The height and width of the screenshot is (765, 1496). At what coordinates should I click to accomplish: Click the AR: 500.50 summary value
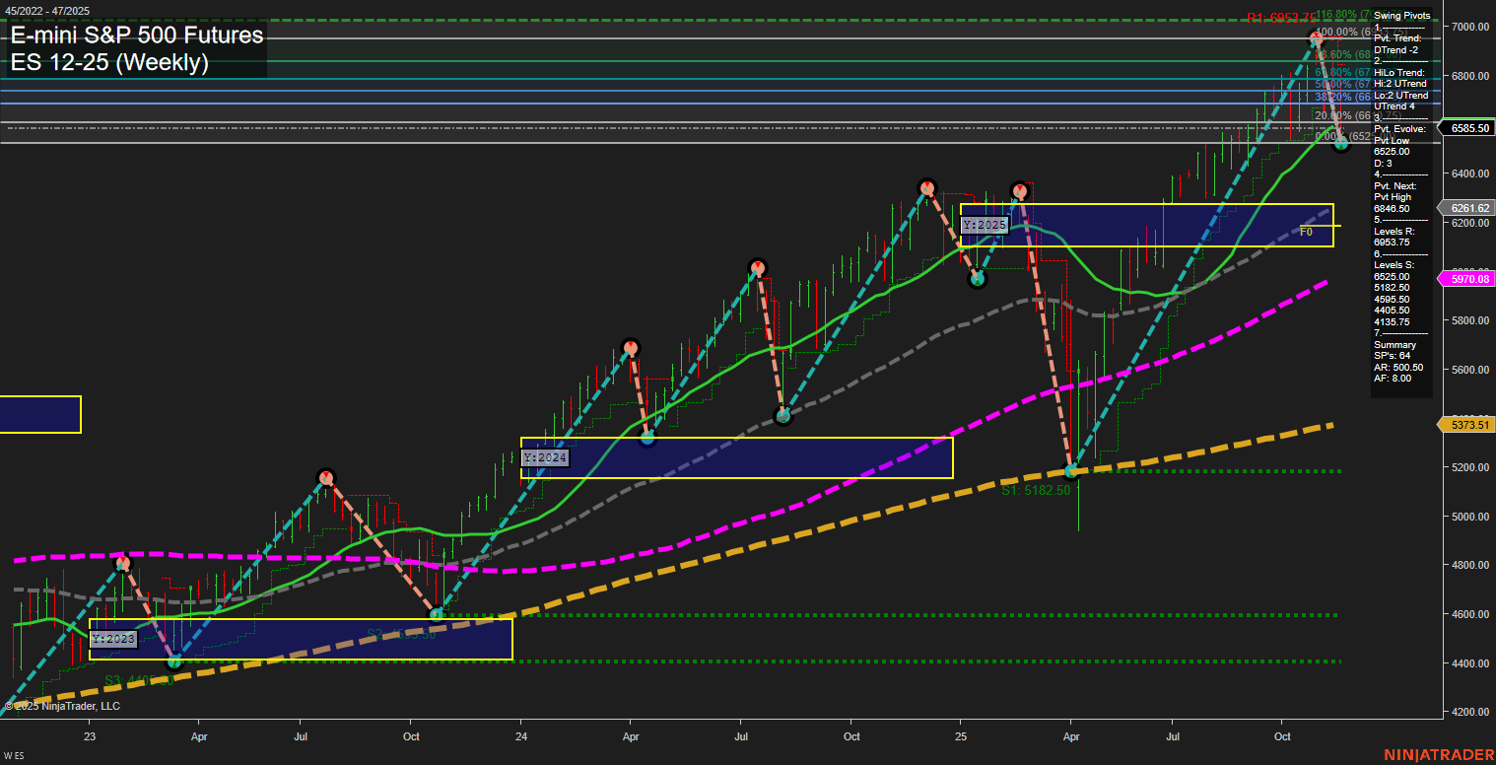[x=1397, y=367]
